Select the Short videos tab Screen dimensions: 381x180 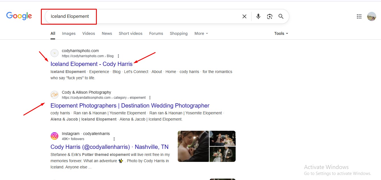[x=131, y=33]
